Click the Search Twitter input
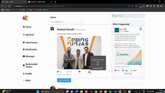The height and width of the screenshot is (93, 165). click(128, 16)
